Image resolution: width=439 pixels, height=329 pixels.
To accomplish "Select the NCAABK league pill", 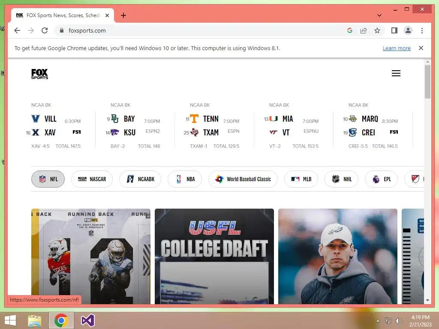I will pos(140,179).
